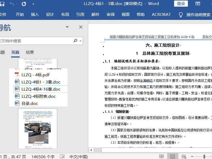
Task: Switch to Web Layout view icon
Action: point(184,156)
